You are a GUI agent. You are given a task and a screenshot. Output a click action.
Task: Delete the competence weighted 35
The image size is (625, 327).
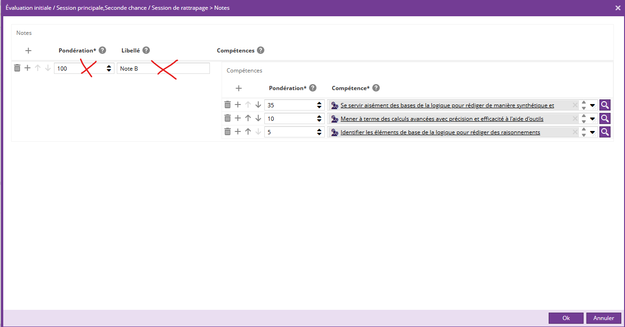tap(228, 105)
